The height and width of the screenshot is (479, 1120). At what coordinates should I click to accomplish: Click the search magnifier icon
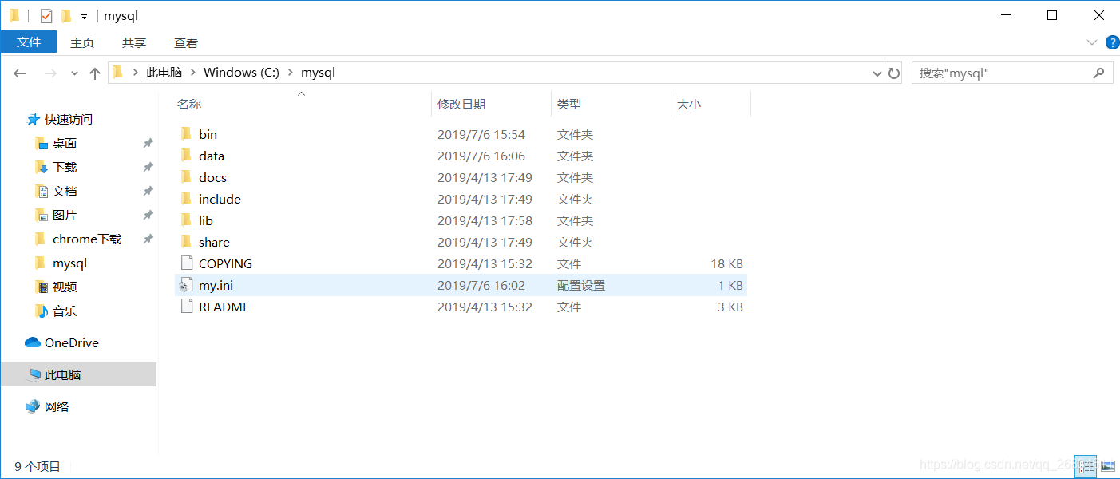1098,73
